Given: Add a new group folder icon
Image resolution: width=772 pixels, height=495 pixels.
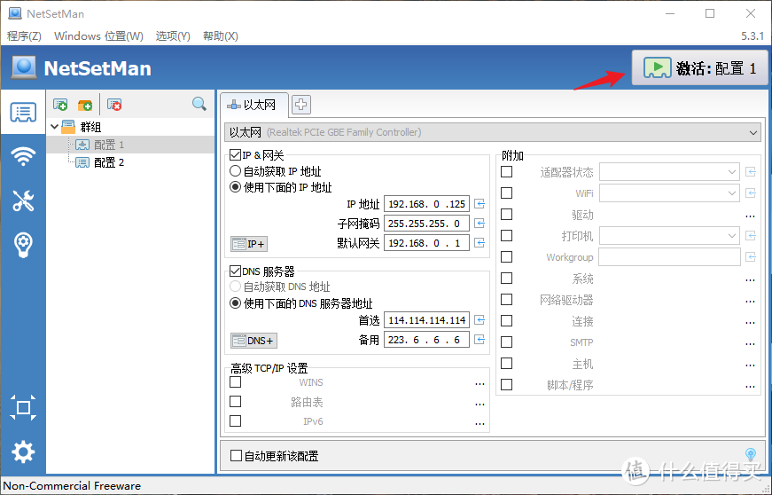Looking at the screenshot, I should [x=85, y=105].
